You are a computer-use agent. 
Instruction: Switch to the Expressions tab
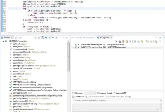point(89,38)
